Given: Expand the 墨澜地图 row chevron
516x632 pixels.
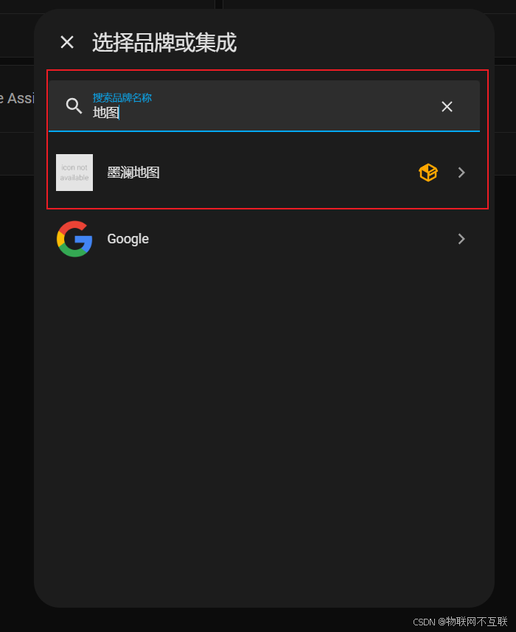Looking at the screenshot, I should point(461,173).
